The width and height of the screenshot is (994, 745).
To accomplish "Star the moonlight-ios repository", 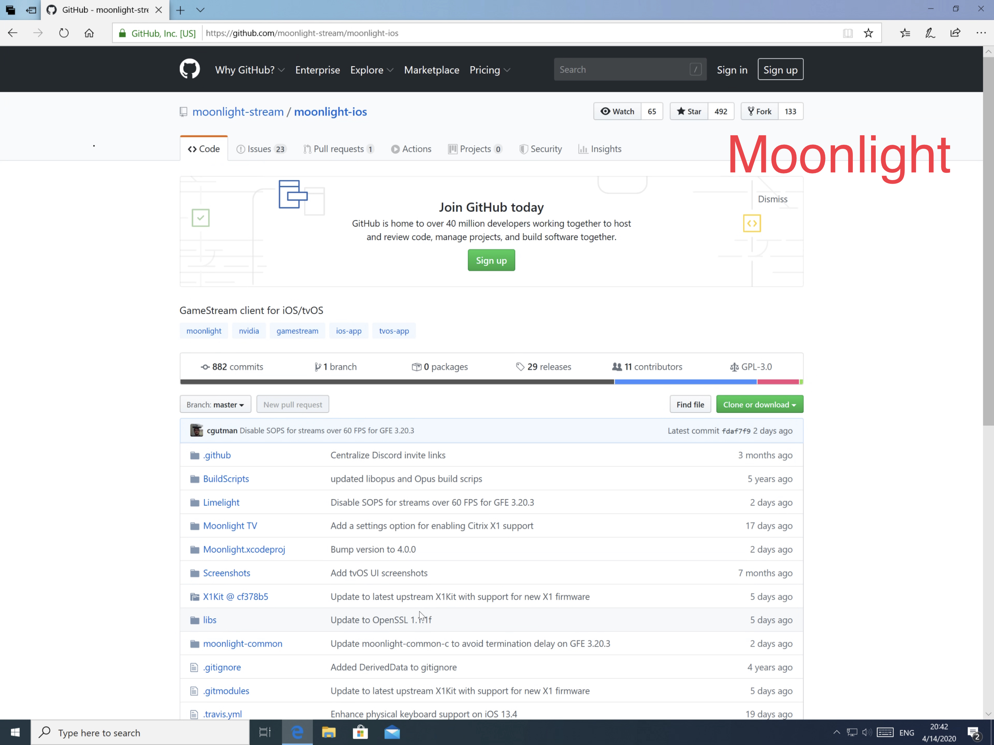I will (x=689, y=111).
